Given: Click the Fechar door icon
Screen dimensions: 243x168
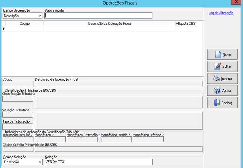Looking at the screenshot, I should 217,103.
